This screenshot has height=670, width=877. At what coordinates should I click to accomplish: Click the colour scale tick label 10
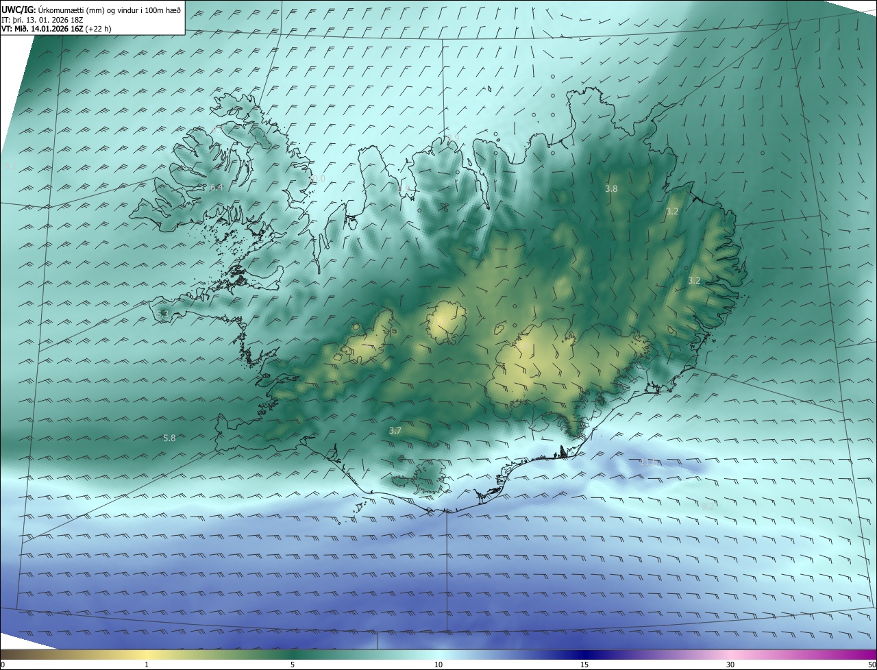(438, 665)
